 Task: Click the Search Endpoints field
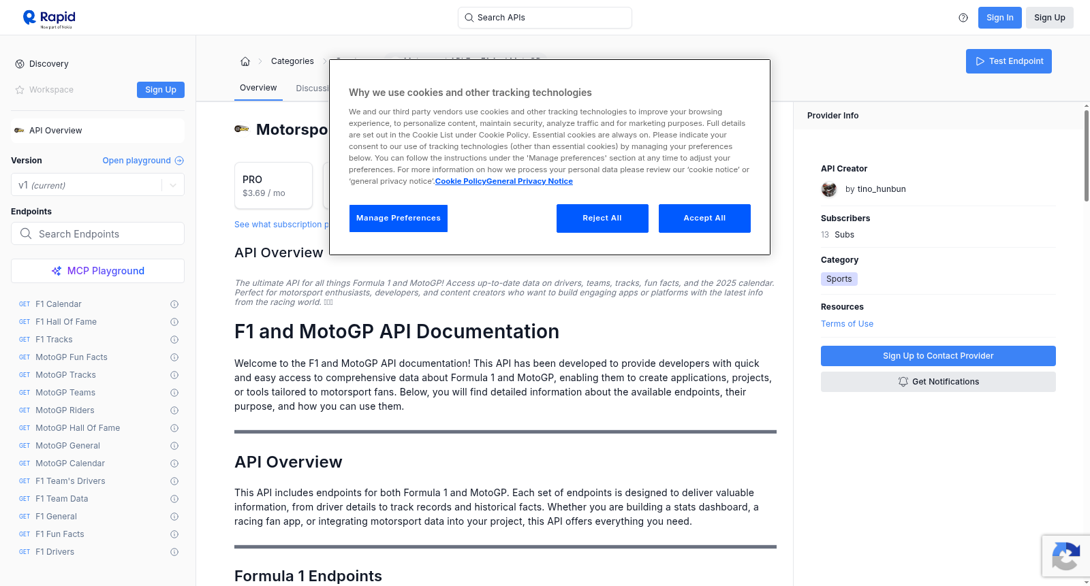[97, 233]
